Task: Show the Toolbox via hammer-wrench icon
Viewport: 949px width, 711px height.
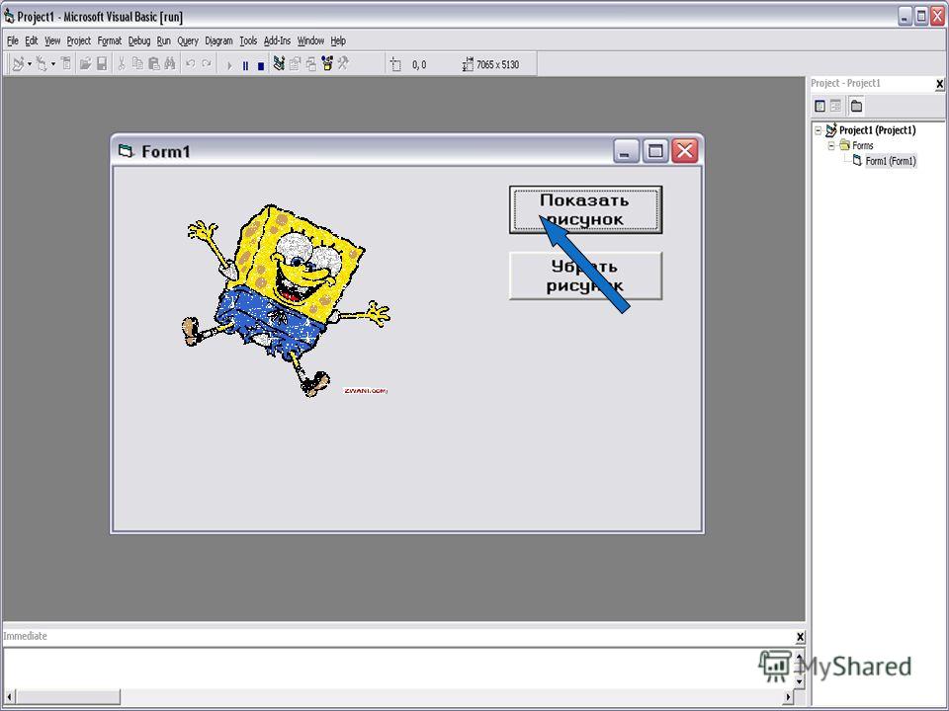Action: [343, 63]
